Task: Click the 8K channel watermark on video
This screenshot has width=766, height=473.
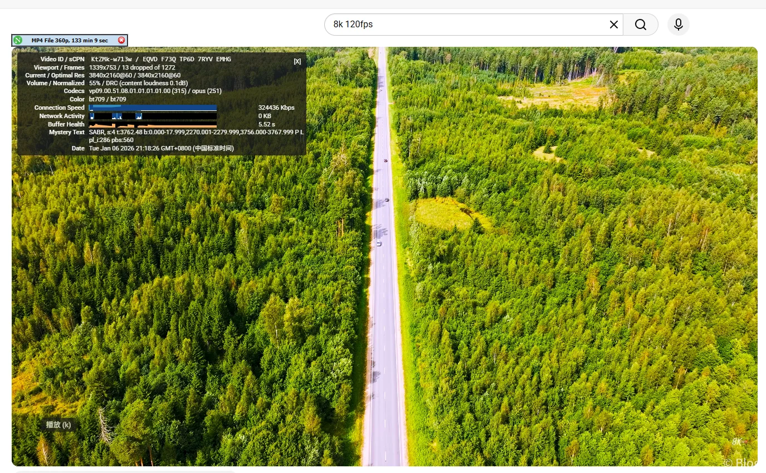Action: pos(738,442)
